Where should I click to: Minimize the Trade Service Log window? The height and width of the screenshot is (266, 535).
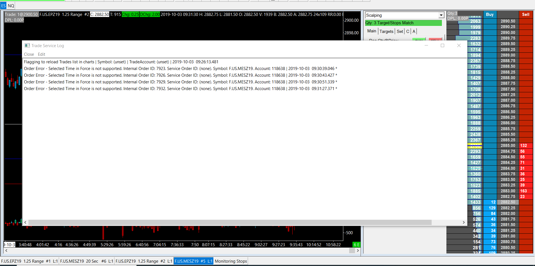point(426,45)
